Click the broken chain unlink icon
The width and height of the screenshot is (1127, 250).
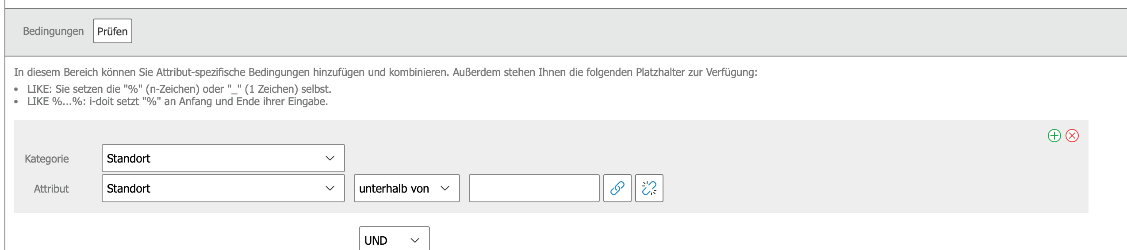(x=649, y=188)
